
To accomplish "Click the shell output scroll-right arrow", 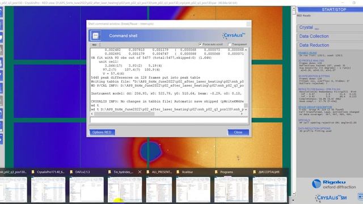I will tap(242, 114).
